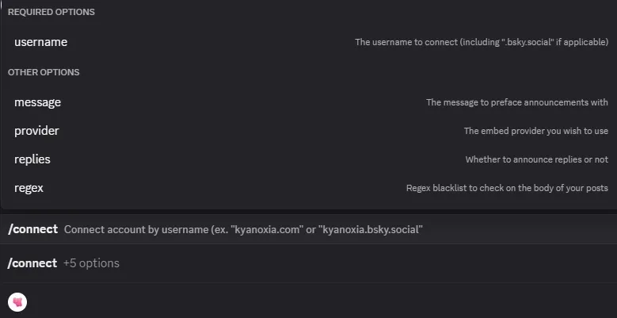The width and height of the screenshot is (617, 318).
Task: Choose the message option
Action: click(37, 102)
